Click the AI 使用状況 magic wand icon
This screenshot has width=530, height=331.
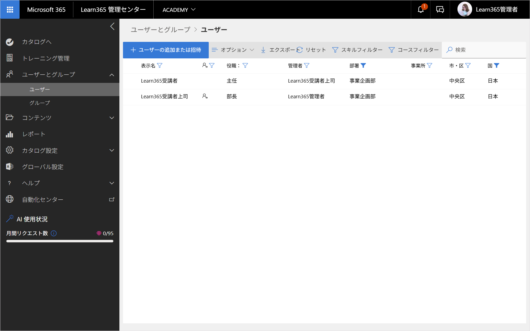[10, 219]
